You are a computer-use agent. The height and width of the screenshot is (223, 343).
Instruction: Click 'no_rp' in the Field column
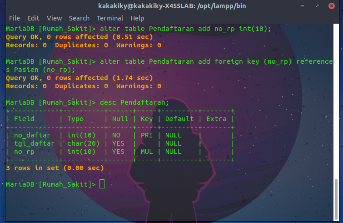tap(24, 152)
